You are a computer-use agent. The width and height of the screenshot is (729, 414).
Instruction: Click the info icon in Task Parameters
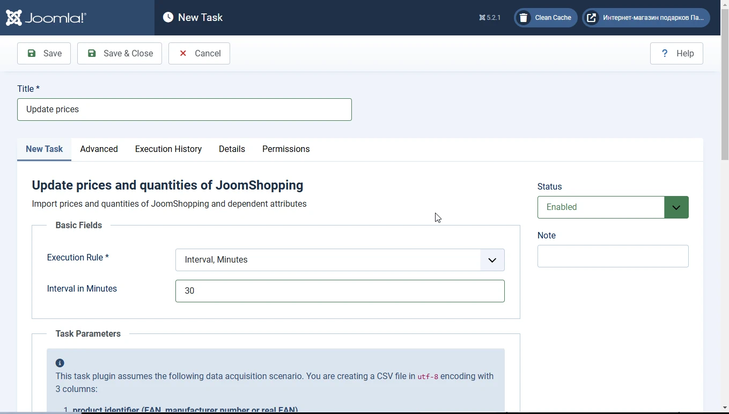(x=60, y=363)
